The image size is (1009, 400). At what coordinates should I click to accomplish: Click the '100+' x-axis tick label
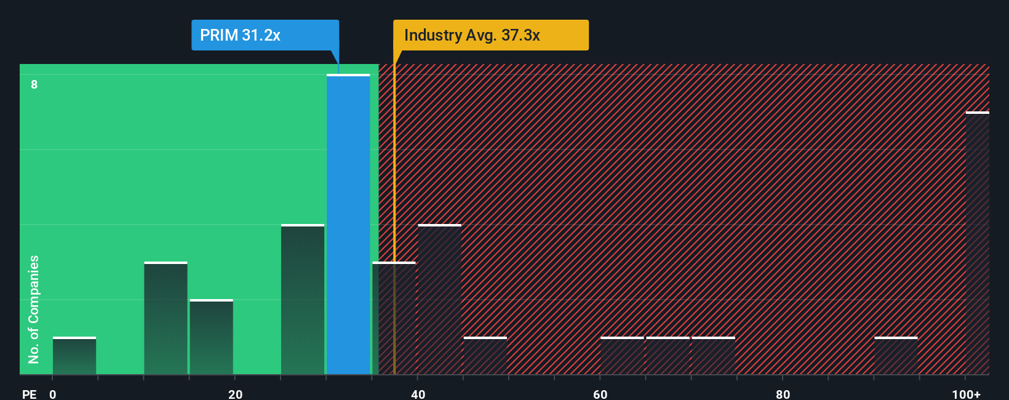coord(966,394)
